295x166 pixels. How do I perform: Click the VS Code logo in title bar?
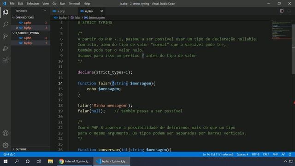(4, 4)
